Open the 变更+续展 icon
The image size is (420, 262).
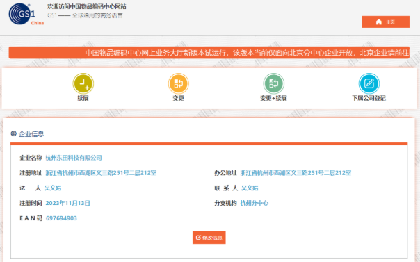273,83
